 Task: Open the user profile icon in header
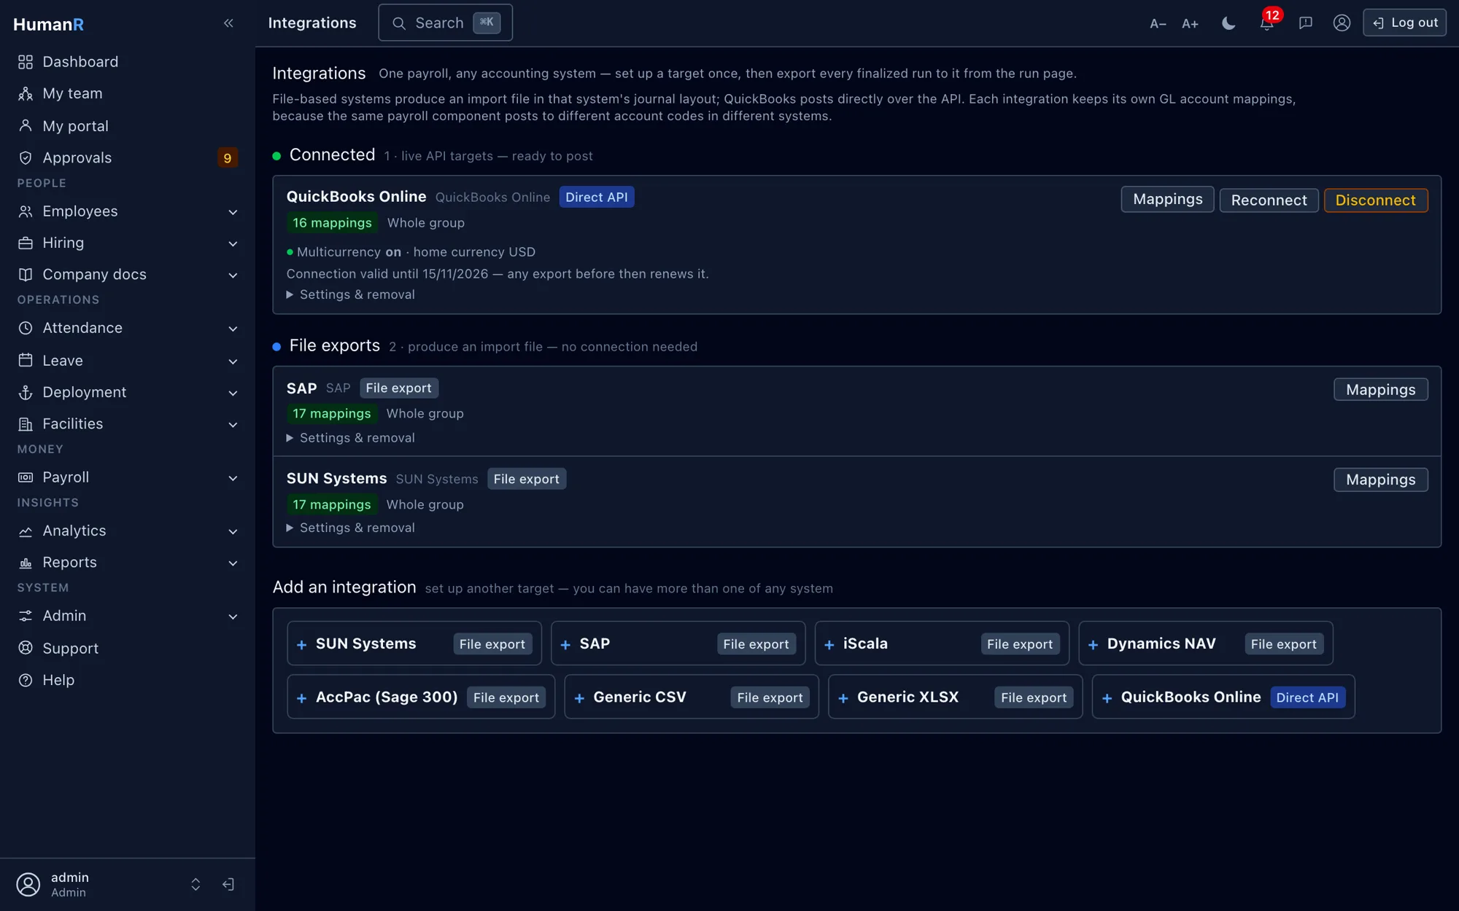[1342, 23]
